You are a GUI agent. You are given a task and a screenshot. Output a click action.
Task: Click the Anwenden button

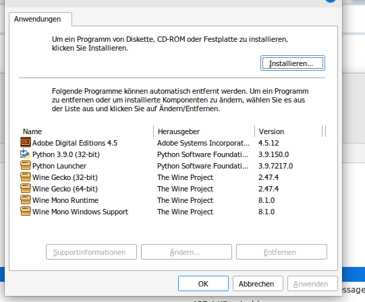(312, 284)
